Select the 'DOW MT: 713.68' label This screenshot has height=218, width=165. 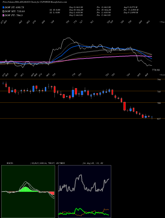[x=15, y=12]
